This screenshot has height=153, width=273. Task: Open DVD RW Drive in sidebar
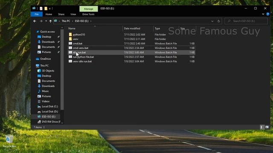point(51,122)
